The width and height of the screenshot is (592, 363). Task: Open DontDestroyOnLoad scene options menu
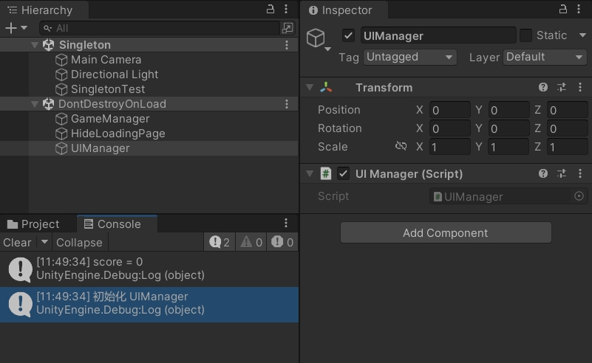click(287, 104)
